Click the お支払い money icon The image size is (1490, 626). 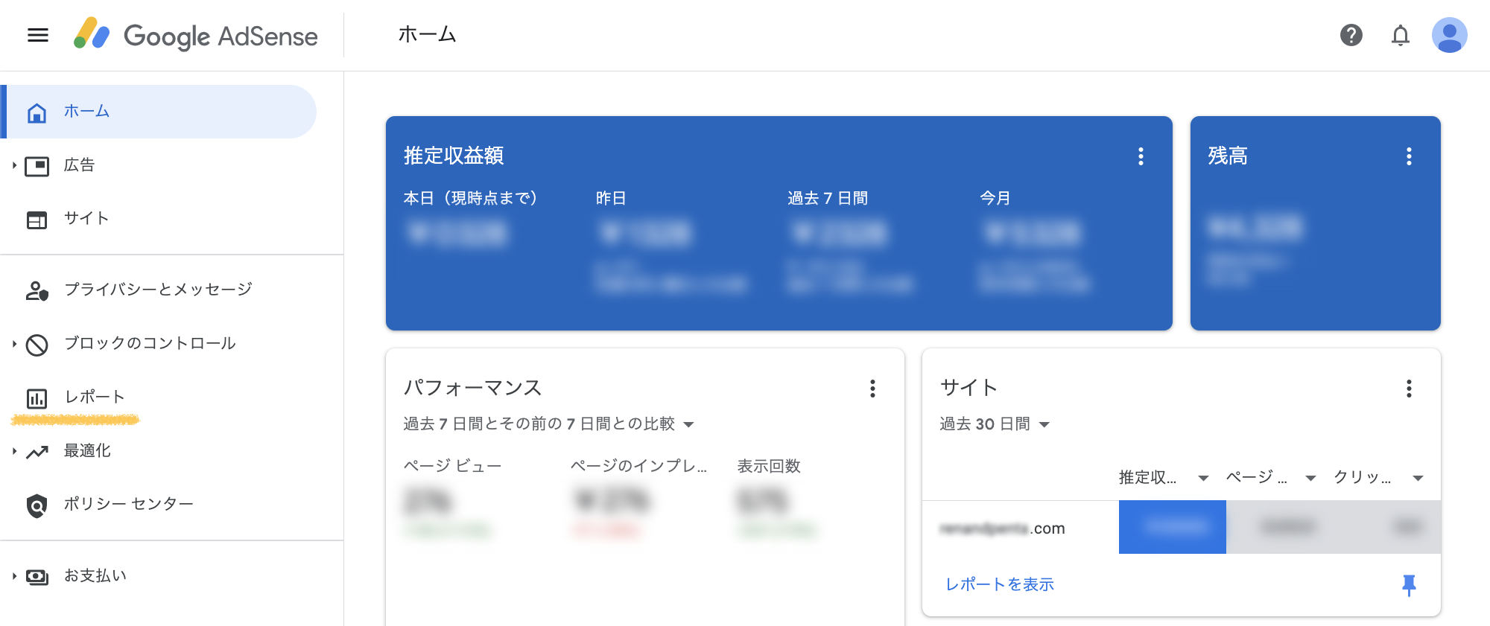[37, 576]
